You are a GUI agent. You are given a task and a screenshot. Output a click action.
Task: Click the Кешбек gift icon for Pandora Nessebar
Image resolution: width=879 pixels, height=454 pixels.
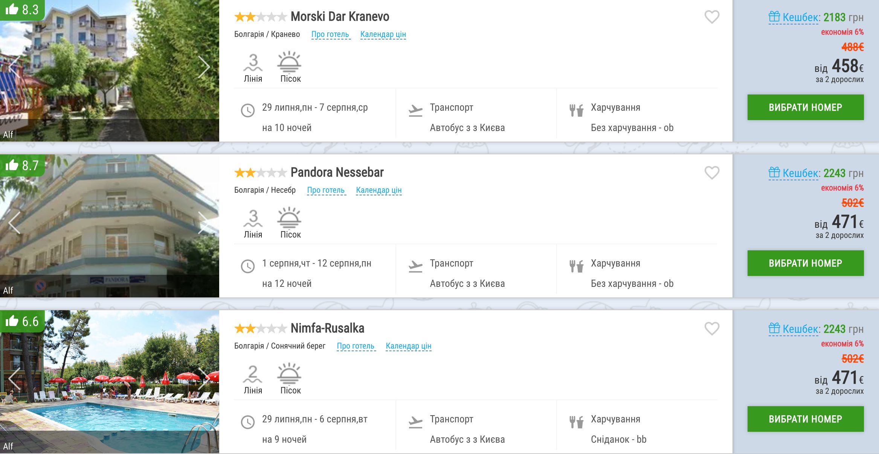(774, 173)
